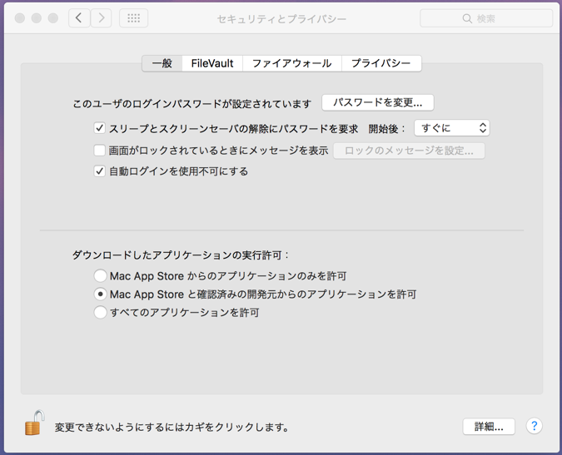Select Mac App Store only radio option
562x455 pixels.
pos(100,276)
